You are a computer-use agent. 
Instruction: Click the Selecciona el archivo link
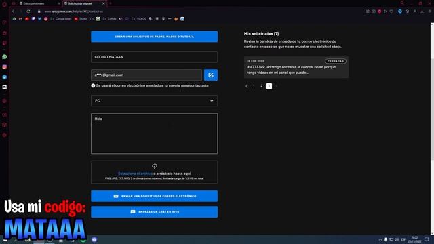pyautogui.click(x=135, y=174)
